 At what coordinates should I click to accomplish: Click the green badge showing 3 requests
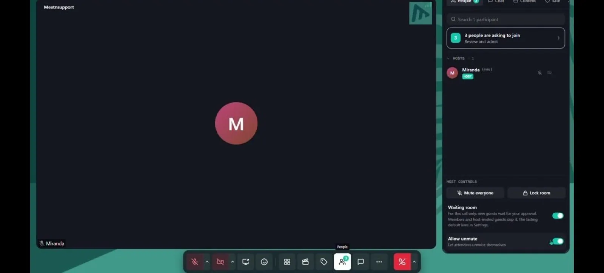click(x=456, y=38)
